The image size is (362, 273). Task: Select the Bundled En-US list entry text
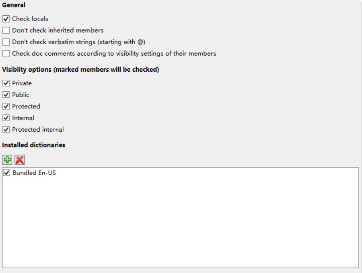coord(34,173)
